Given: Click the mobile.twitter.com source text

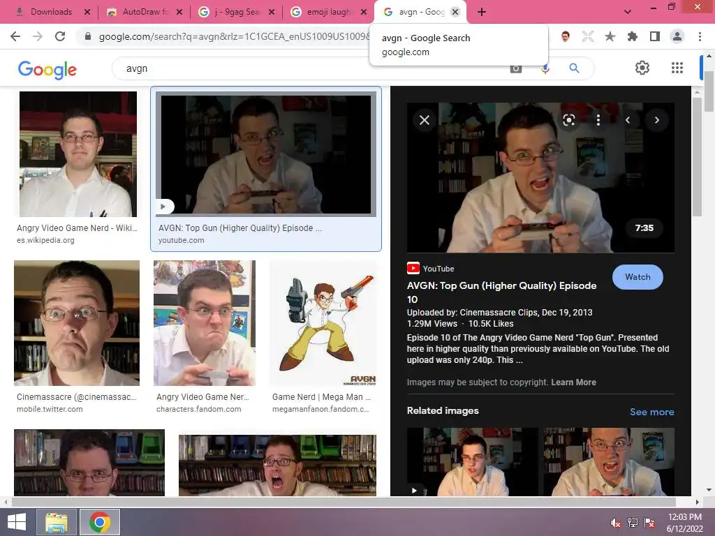Looking at the screenshot, I should pos(50,409).
